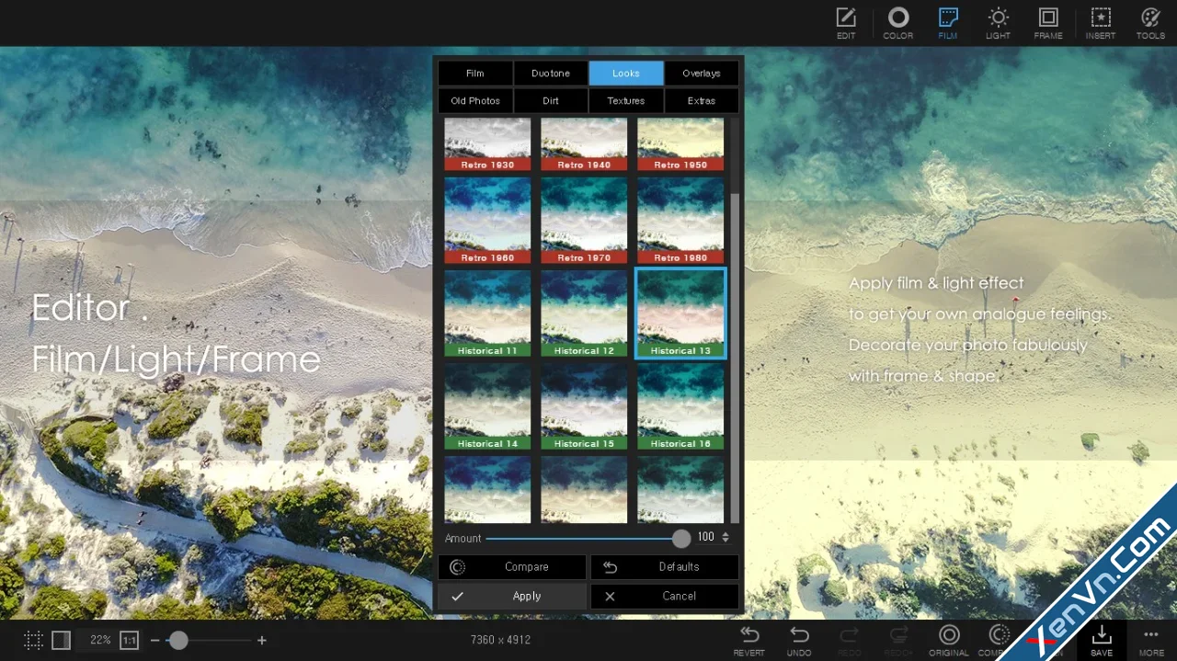Screen dimensions: 1177x661
Task: Dismiss dialog with the Cancel button
Action: 664,597
